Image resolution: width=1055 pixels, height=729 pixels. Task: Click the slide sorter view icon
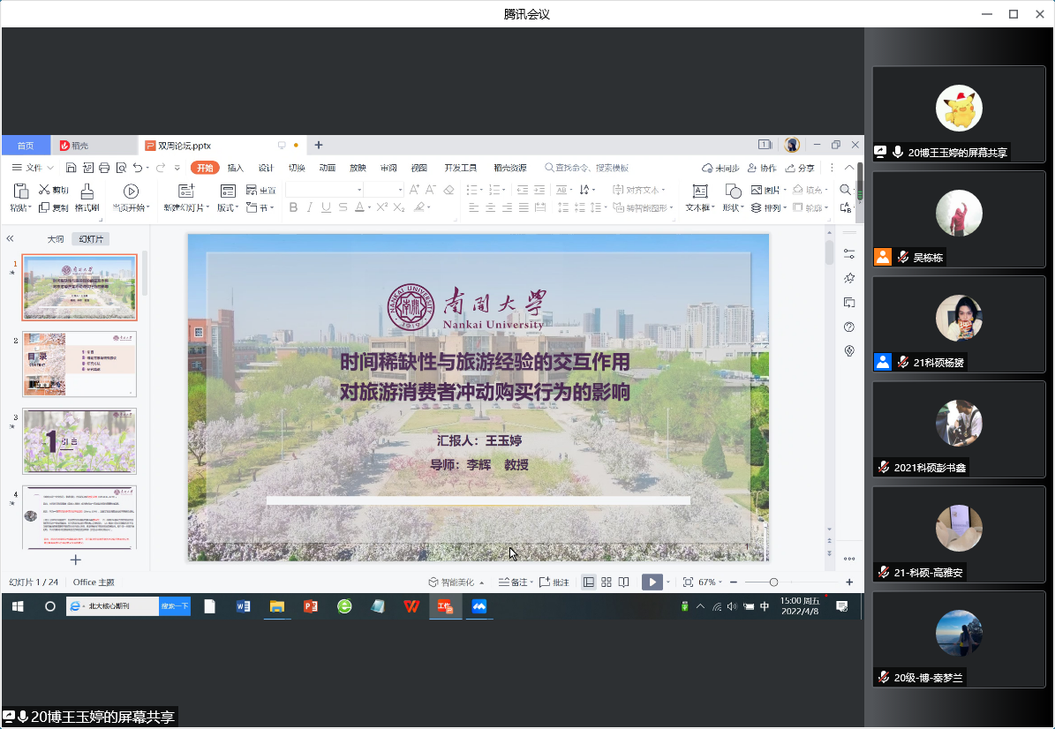(x=607, y=582)
